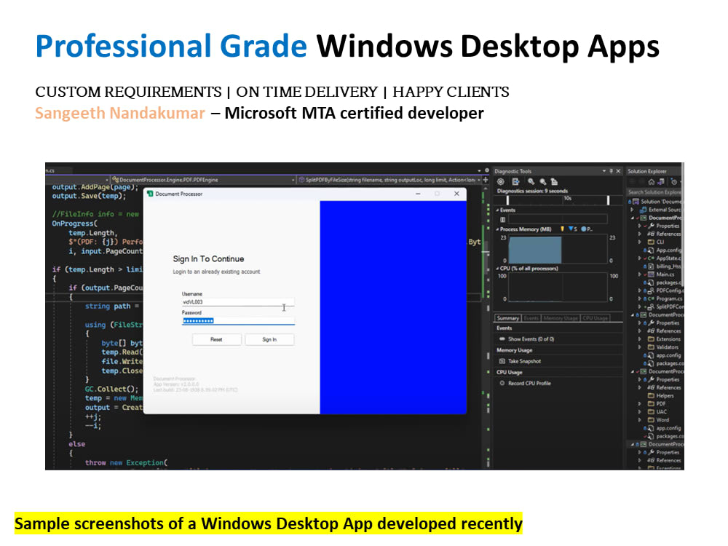Screen dimensions: 728x546
Task: Switch to the Memory Usage tab
Action: tap(560, 318)
